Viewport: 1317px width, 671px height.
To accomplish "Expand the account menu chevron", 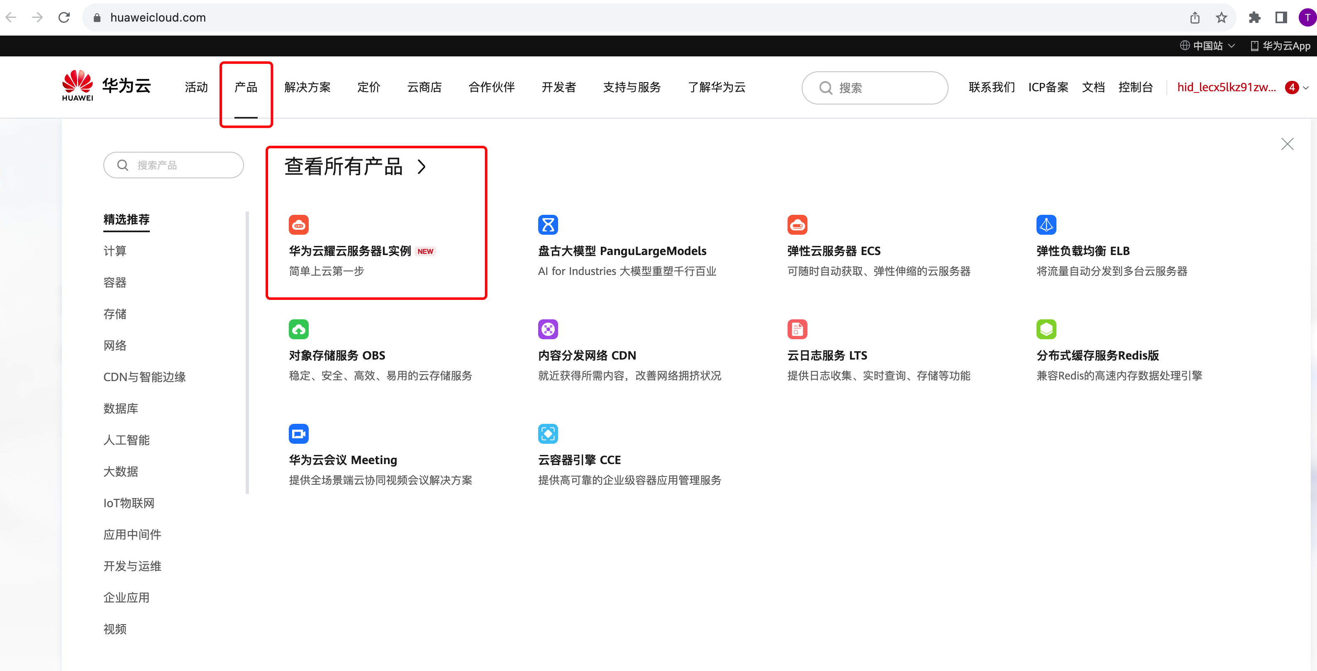I will pyautogui.click(x=1306, y=88).
